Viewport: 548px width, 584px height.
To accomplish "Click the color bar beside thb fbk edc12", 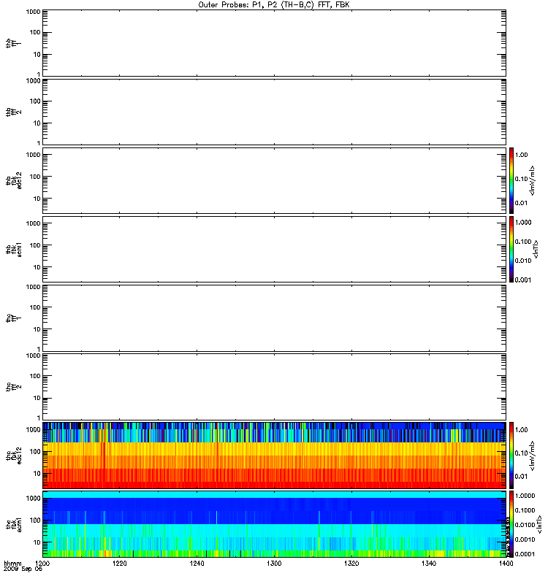I will pyautogui.click(x=511, y=180).
